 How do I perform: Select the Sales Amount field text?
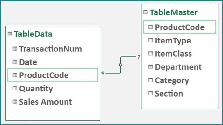pyautogui.click(x=46, y=102)
